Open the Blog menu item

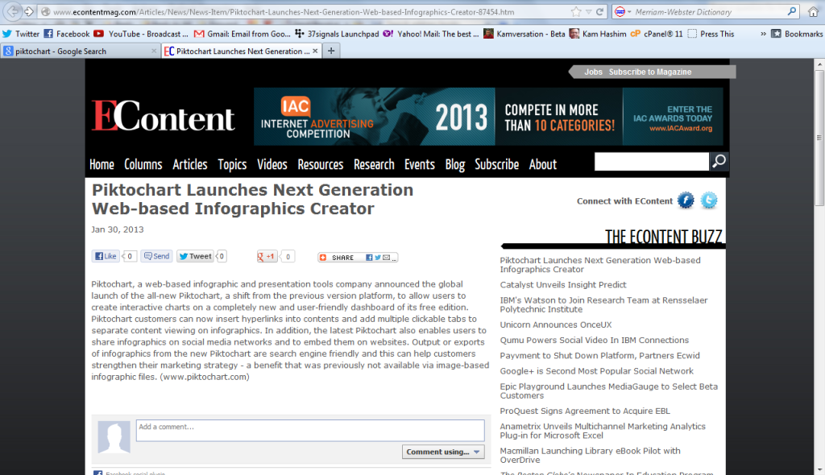(x=454, y=164)
